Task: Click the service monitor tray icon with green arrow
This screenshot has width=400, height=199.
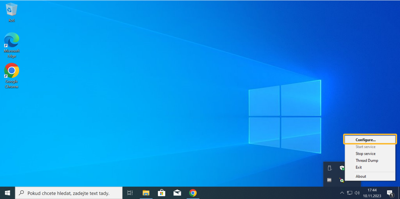Action: (x=341, y=180)
